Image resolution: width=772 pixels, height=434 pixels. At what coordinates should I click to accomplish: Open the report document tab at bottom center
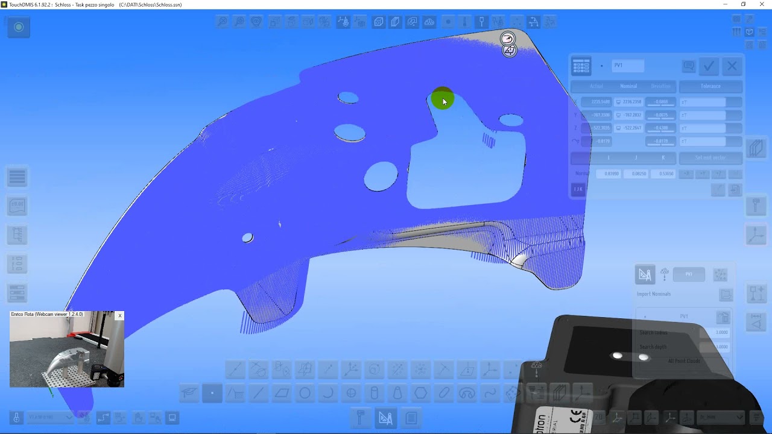[x=411, y=418]
